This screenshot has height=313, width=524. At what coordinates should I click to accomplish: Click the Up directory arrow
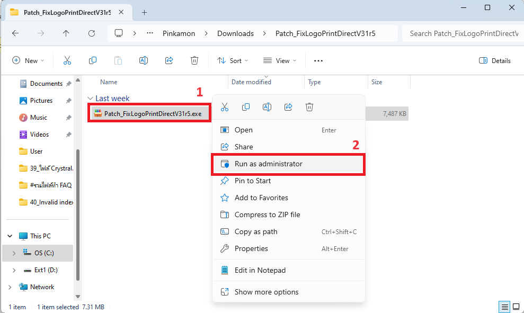coord(66,33)
